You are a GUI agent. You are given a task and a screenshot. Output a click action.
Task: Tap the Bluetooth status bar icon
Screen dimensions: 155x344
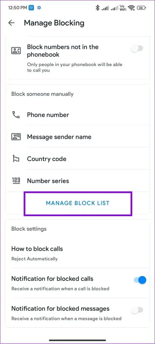98,8
